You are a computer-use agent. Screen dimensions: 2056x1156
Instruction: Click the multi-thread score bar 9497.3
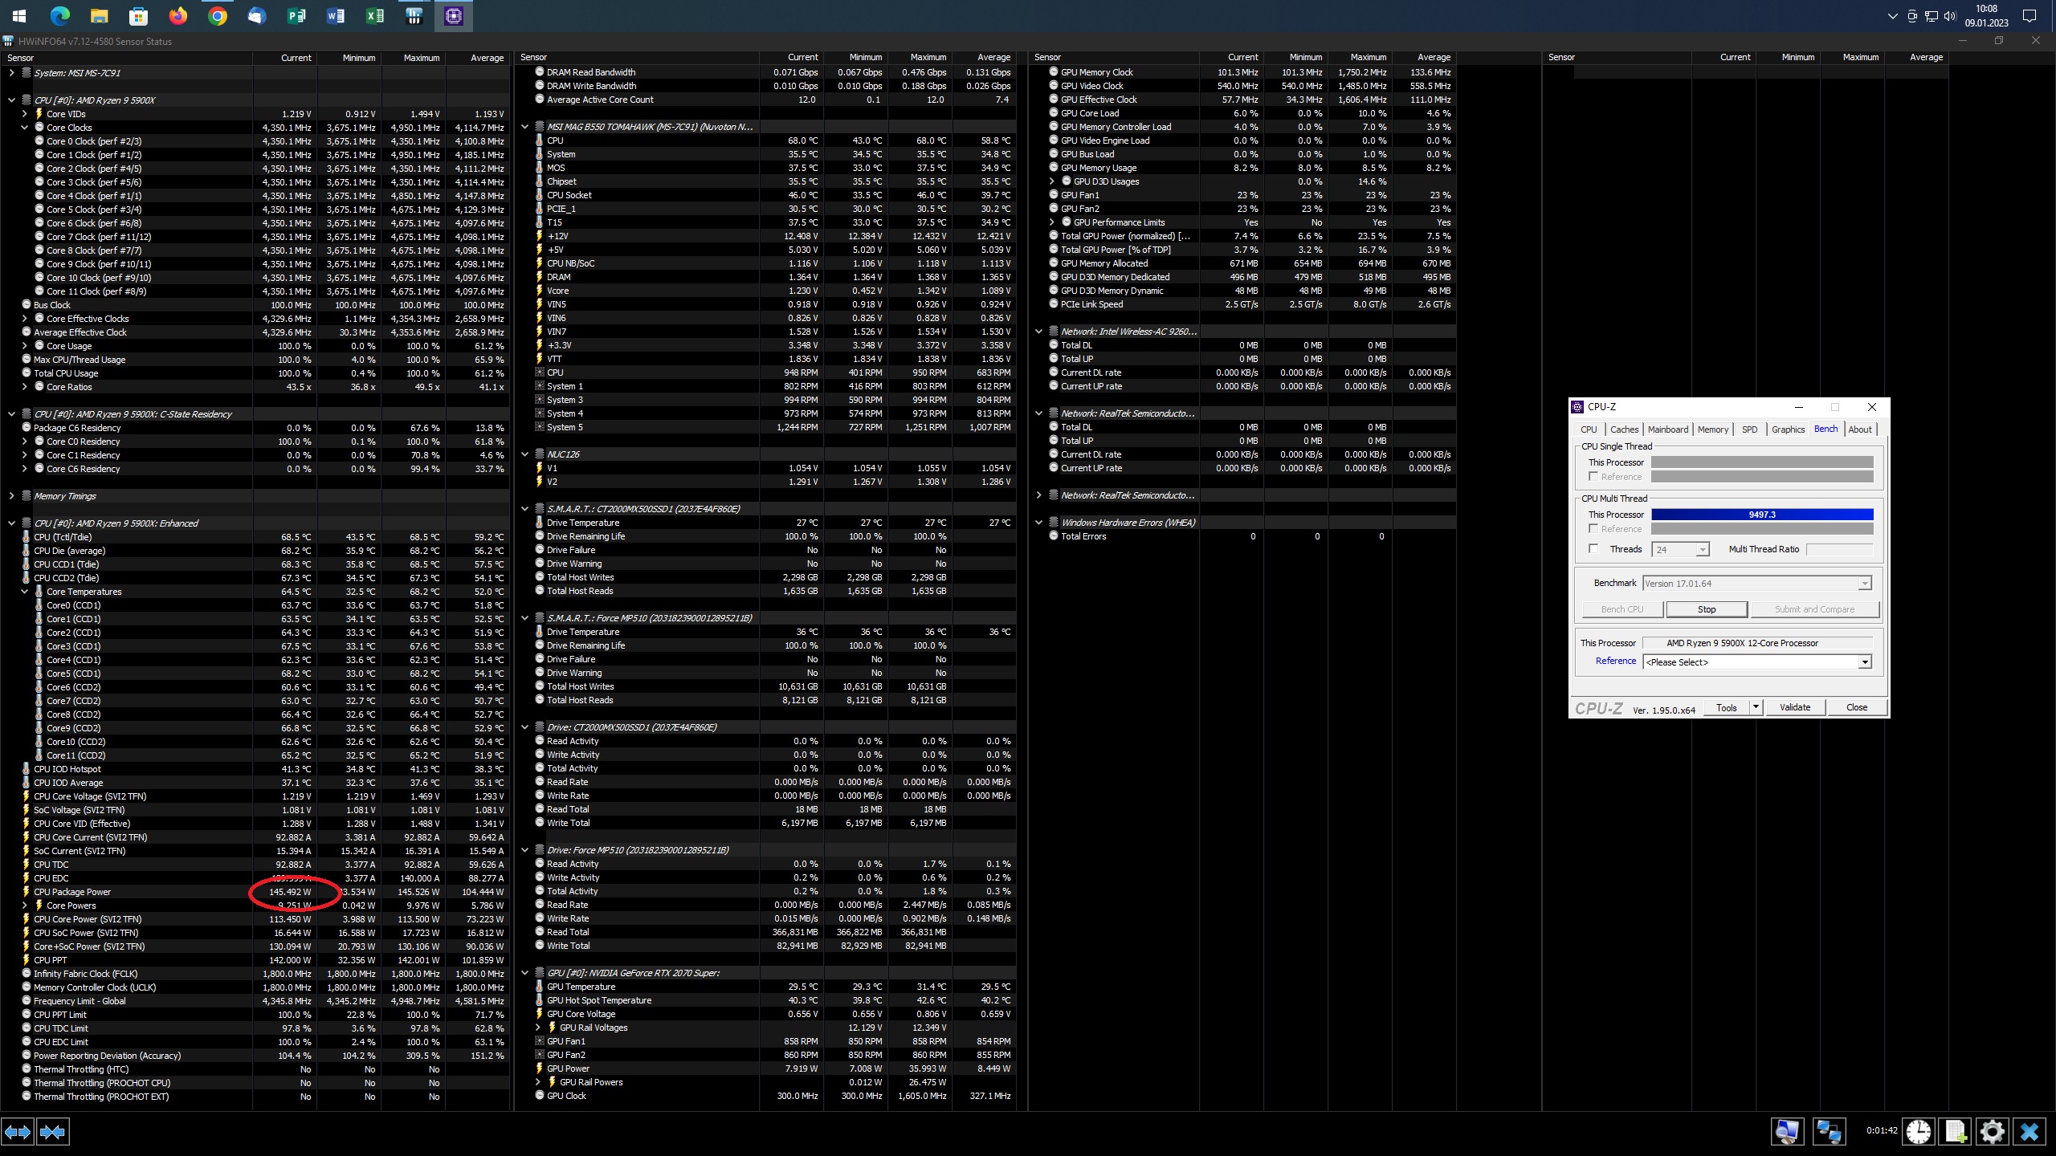click(1762, 515)
